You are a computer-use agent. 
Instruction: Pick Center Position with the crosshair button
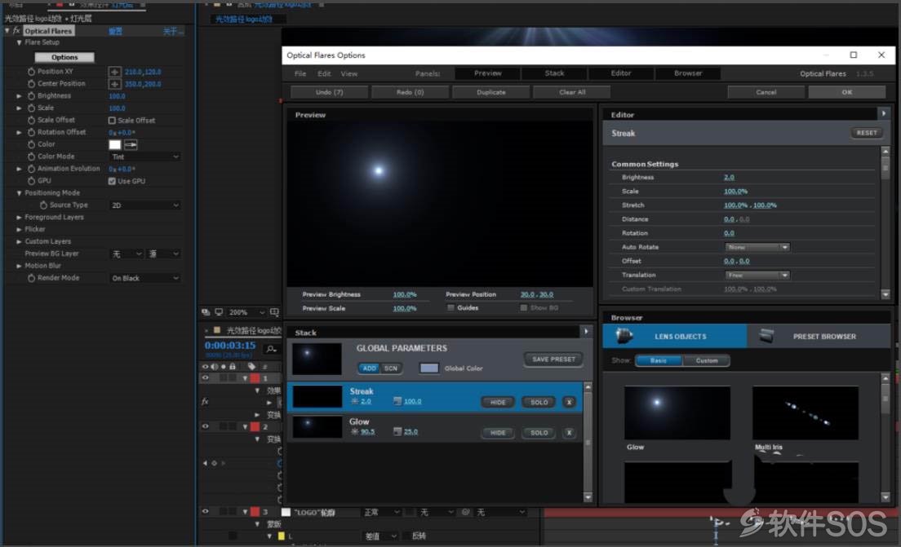[114, 84]
